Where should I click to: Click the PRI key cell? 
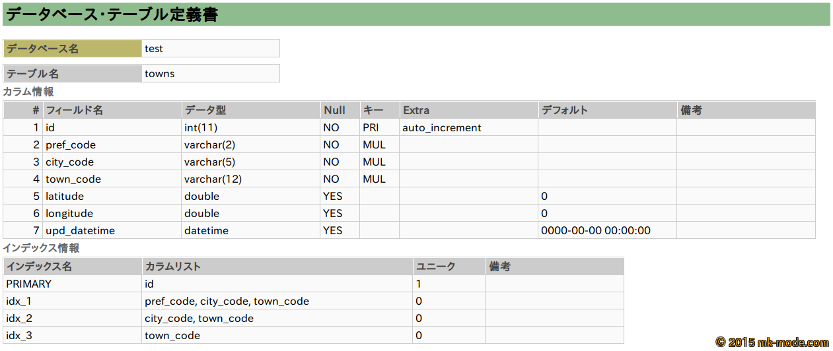(x=371, y=128)
